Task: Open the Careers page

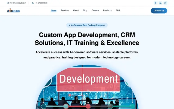Action: [95, 10]
